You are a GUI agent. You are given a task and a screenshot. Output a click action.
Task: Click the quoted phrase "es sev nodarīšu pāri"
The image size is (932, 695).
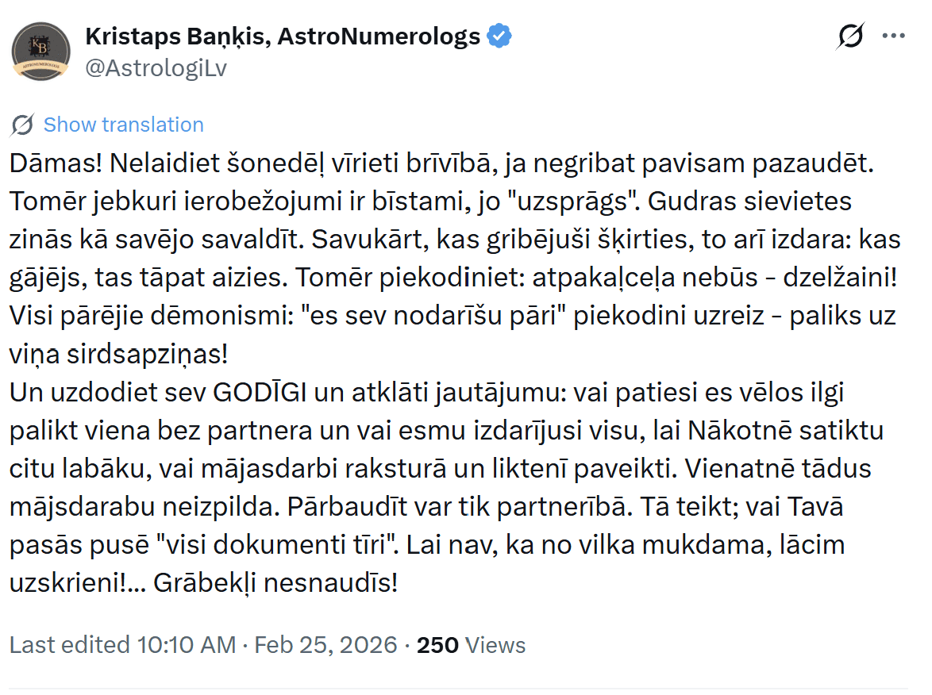click(435, 316)
